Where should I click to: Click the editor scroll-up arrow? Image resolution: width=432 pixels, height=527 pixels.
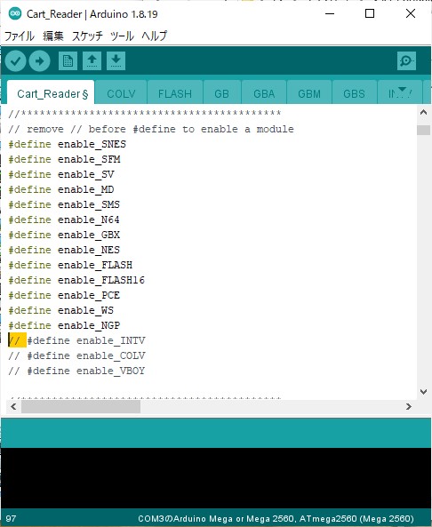424,113
